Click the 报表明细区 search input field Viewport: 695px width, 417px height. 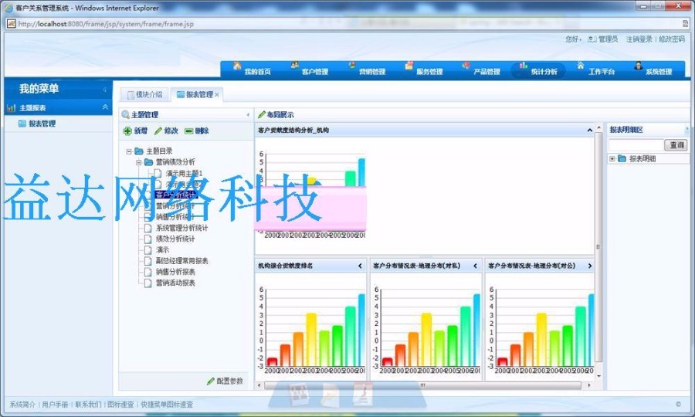point(636,145)
